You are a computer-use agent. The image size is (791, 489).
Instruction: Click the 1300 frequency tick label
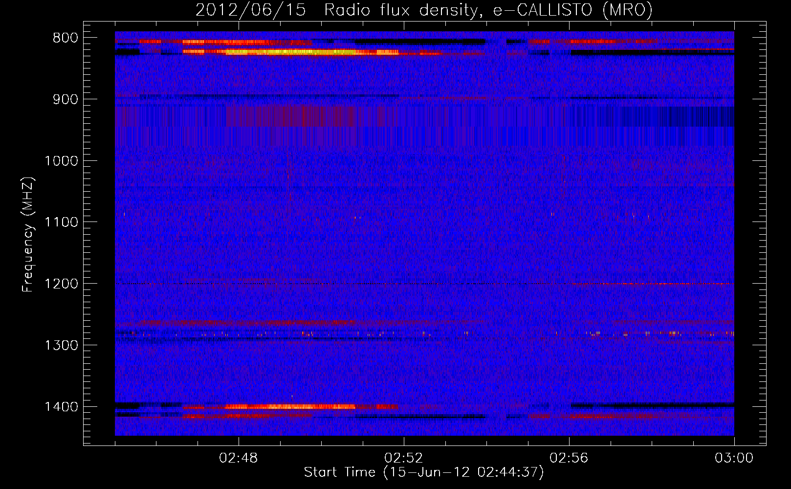point(61,345)
